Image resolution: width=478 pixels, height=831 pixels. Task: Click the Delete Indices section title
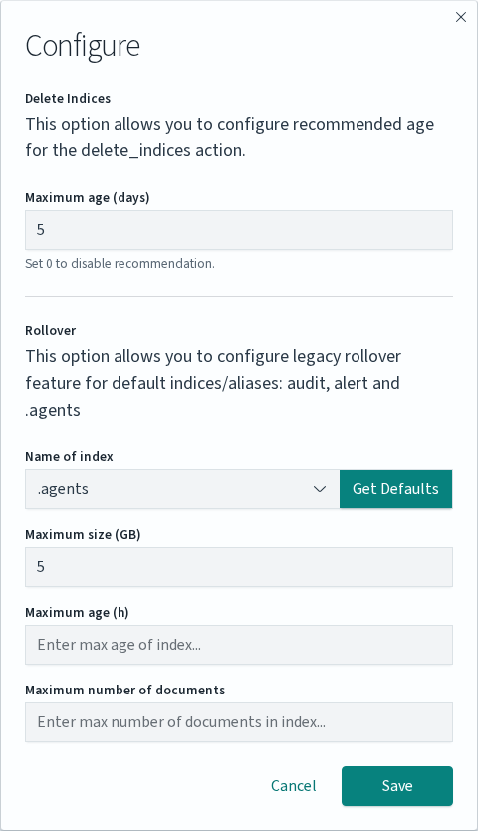68,98
